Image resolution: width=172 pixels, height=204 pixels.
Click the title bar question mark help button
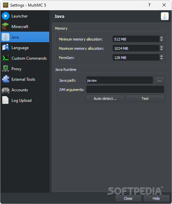(149, 5)
